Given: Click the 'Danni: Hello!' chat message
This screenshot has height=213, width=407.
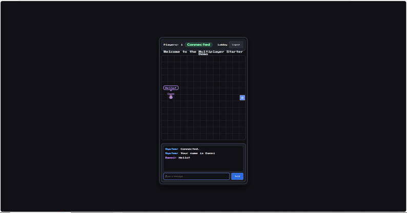Looking at the screenshot, I should pos(177,158).
